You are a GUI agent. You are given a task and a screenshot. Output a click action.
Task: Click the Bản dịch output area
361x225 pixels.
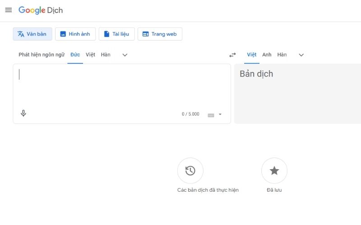[297, 94]
